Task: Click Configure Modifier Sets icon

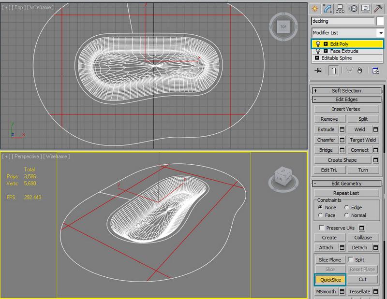Action: point(375,71)
